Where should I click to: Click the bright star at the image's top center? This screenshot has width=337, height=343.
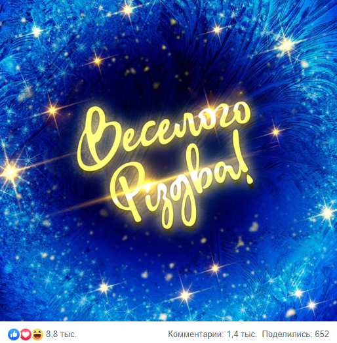click(127, 9)
